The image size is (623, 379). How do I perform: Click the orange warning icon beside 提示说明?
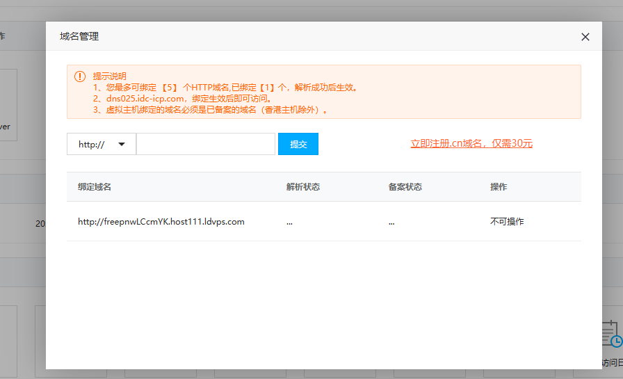click(x=80, y=76)
